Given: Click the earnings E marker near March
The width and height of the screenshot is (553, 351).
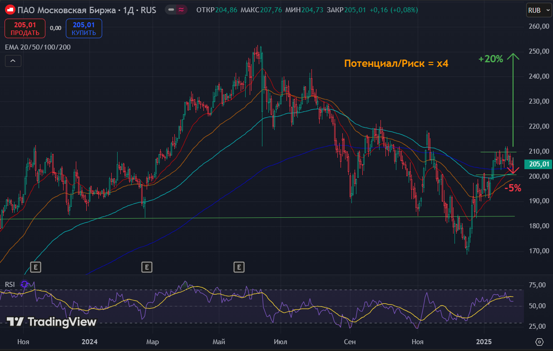Looking at the screenshot, I should pyautogui.click(x=146, y=267).
